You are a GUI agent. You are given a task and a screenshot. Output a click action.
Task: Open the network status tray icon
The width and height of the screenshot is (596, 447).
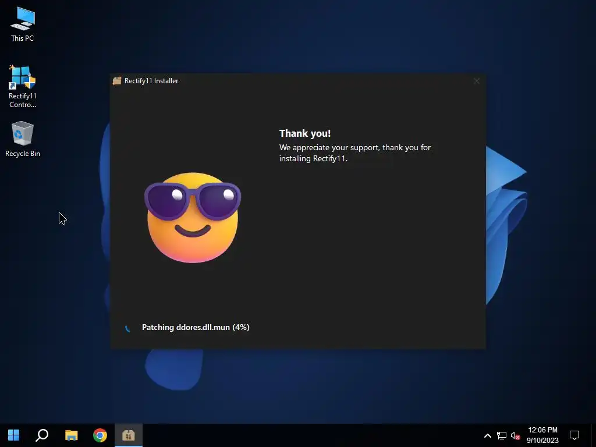pos(501,435)
